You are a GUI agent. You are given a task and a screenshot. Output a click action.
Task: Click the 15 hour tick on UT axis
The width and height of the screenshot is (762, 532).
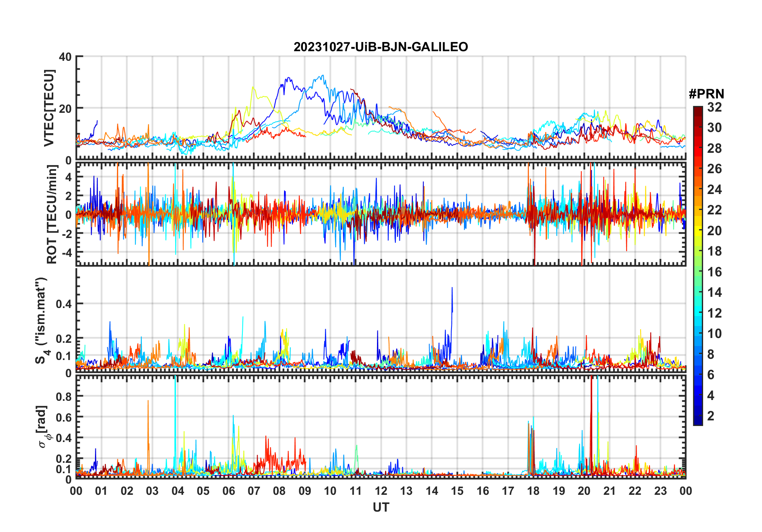coord(457,491)
